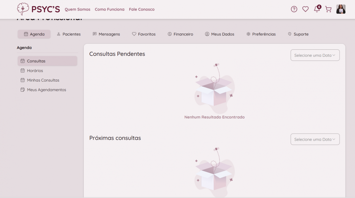Click the heart favorites icon in header
This screenshot has height=198, width=355.
pyautogui.click(x=305, y=9)
